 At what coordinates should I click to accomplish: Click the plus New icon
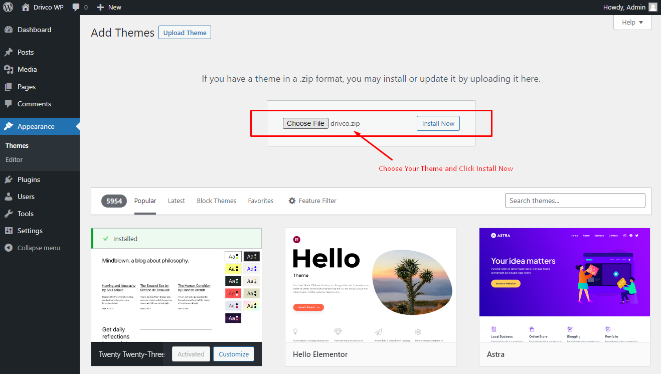100,8
